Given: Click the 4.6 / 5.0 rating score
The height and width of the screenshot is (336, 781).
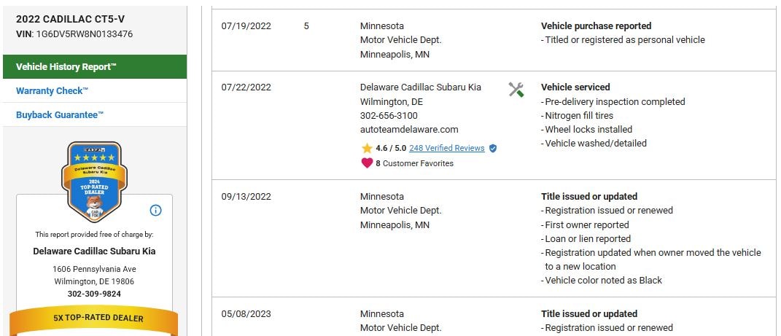Looking at the screenshot, I should 390,148.
